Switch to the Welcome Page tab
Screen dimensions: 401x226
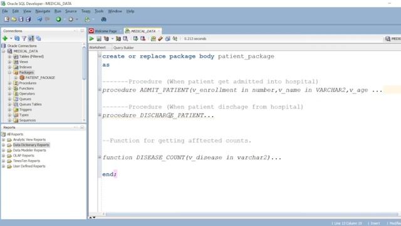(105, 31)
